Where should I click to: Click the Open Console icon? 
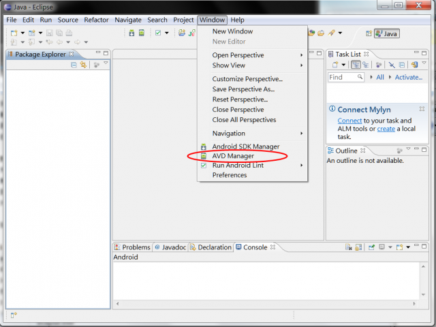400,247
